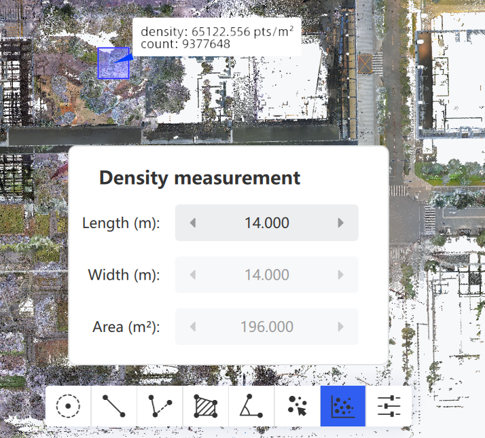Select the area polygon measurement tool
Screen dimensions: 485x438
(205, 406)
